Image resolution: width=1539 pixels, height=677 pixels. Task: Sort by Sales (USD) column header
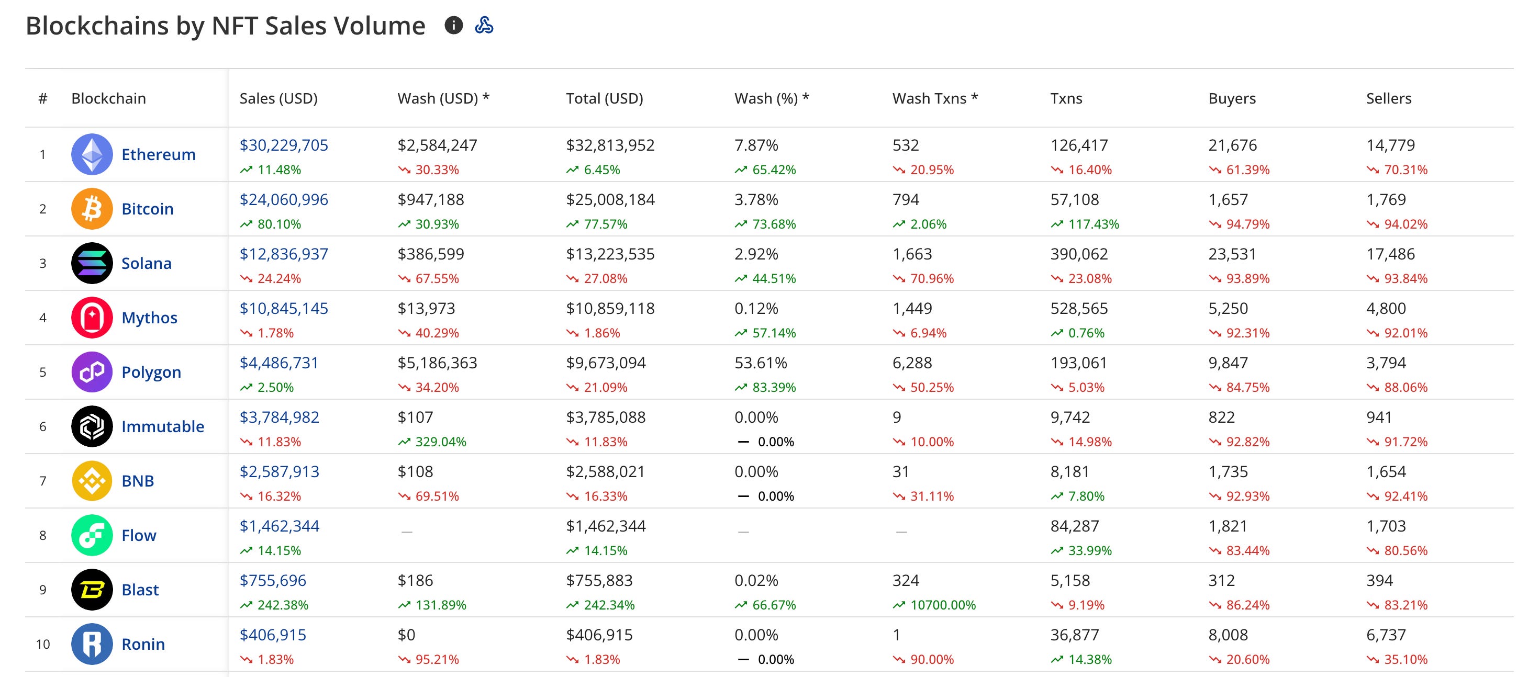pyautogui.click(x=278, y=98)
